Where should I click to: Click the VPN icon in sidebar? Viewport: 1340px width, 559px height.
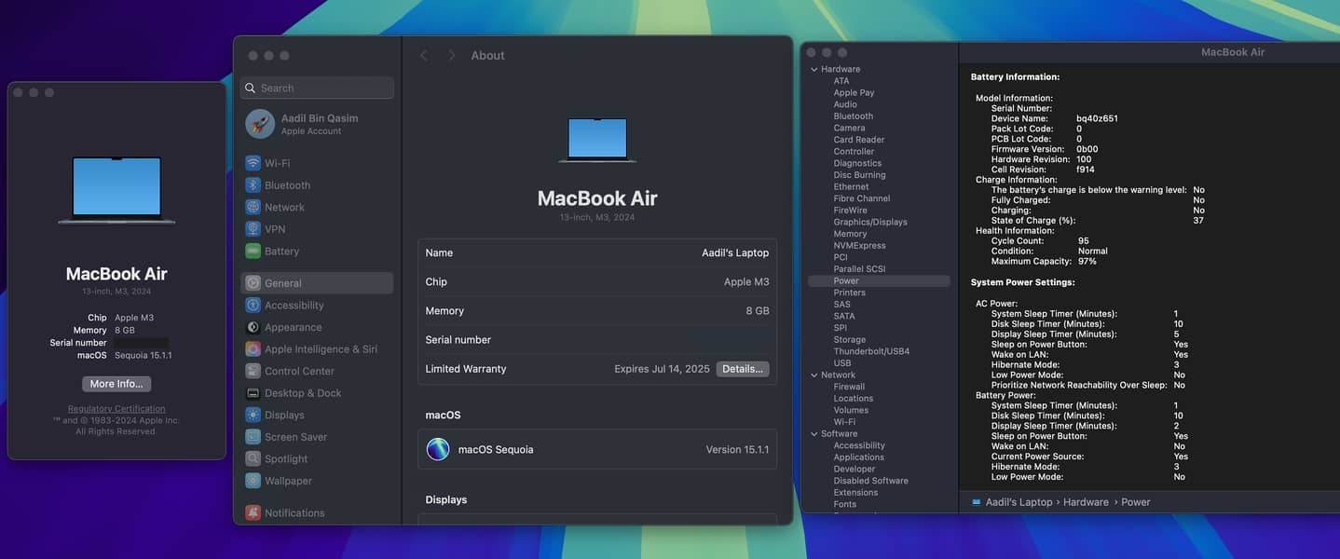pos(253,229)
